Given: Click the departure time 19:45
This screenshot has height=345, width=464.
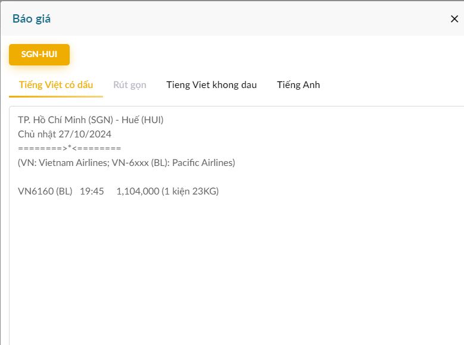Looking at the screenshot, I should click(x=92, y=191).
